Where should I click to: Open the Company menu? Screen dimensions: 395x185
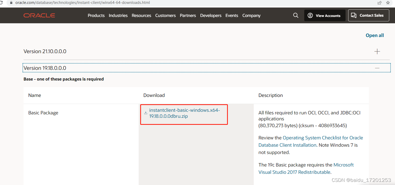[251, 15]
